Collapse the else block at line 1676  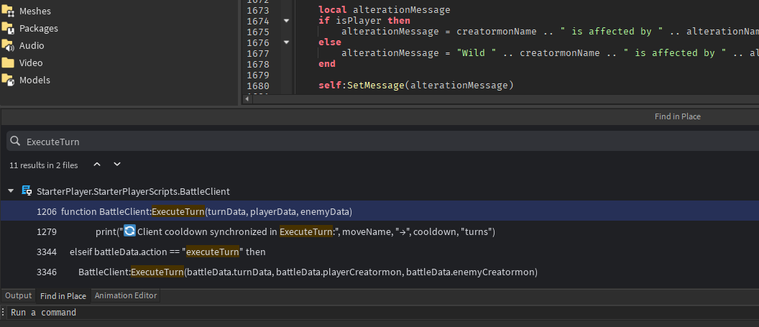coord(286,42)
